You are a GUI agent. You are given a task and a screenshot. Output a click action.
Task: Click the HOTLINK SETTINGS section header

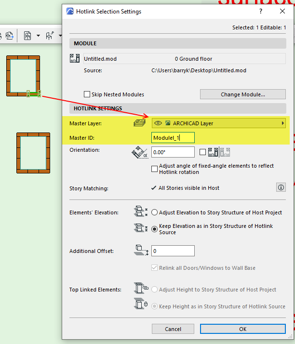pyautogui.click(x=178, y=108)
